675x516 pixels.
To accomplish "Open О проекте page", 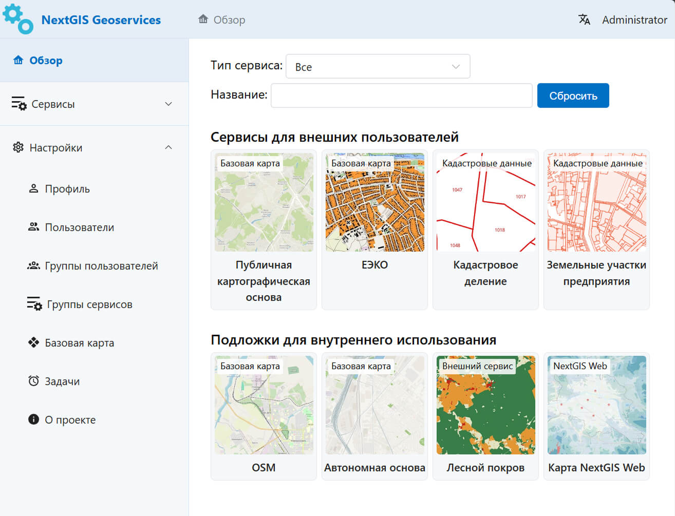I will point(94,419).
